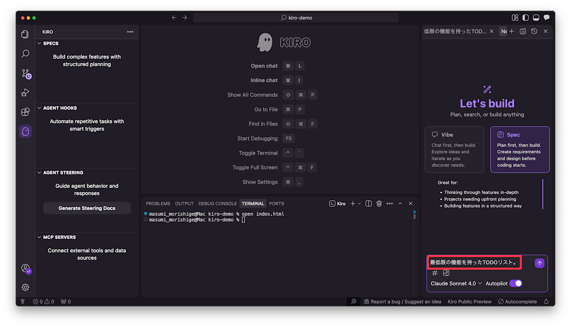Split the terminal
The width and height of the screenshot is (571, 327).
point(368,204)
